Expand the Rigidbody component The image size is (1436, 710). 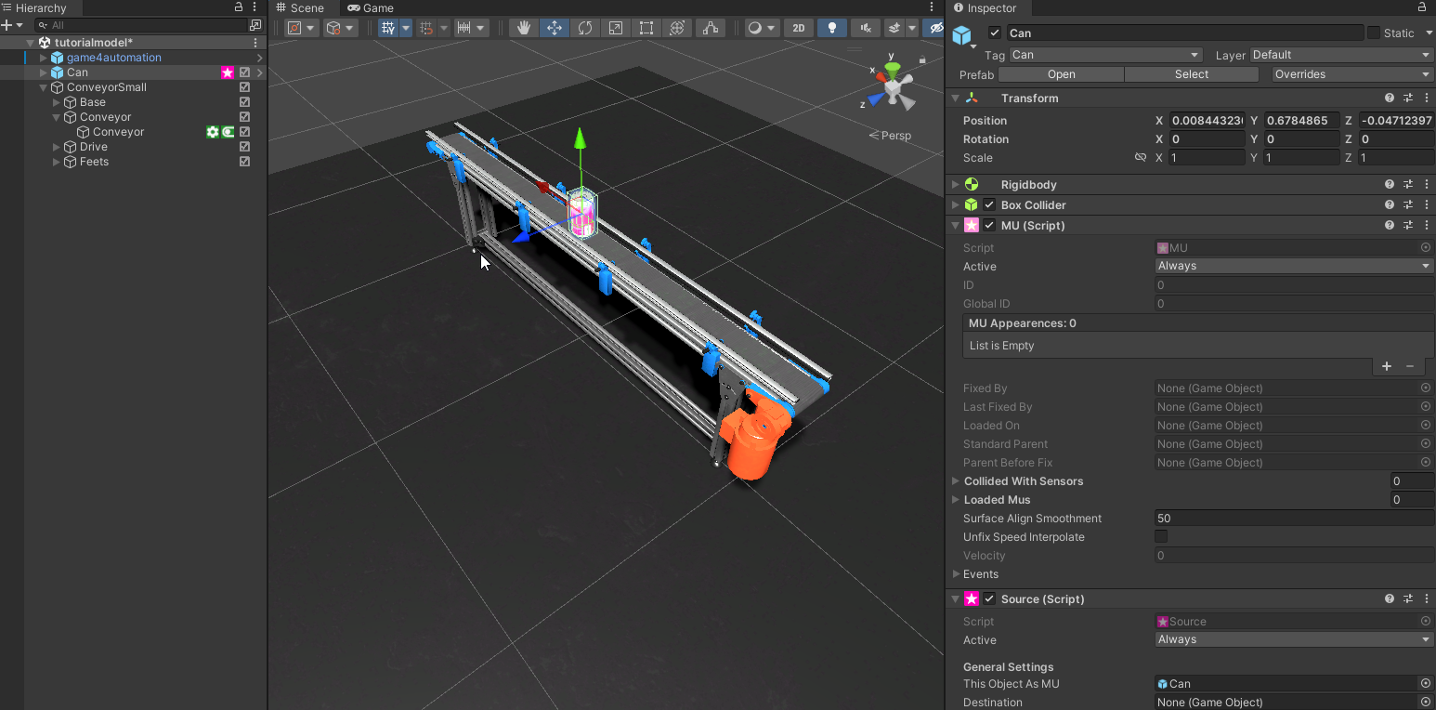coord(956,185)
